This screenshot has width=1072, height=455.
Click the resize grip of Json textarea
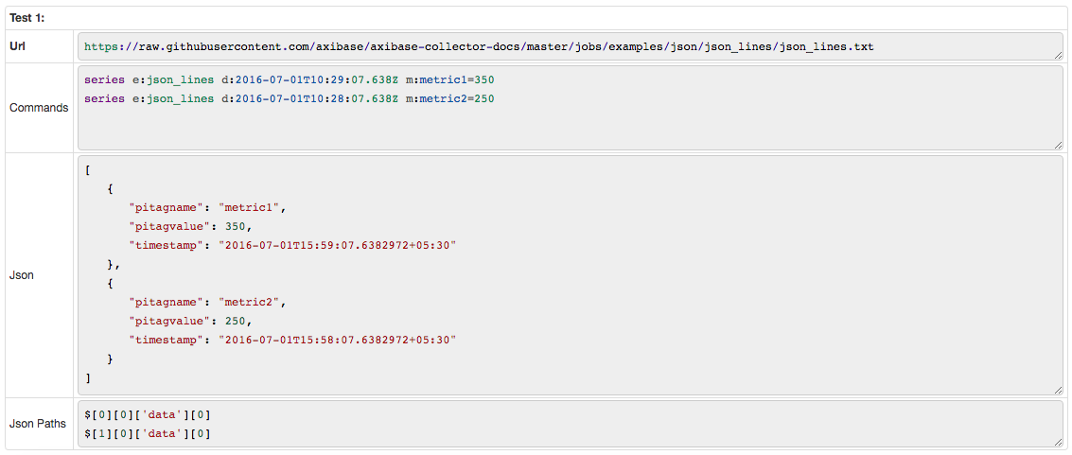point(1059,390)
